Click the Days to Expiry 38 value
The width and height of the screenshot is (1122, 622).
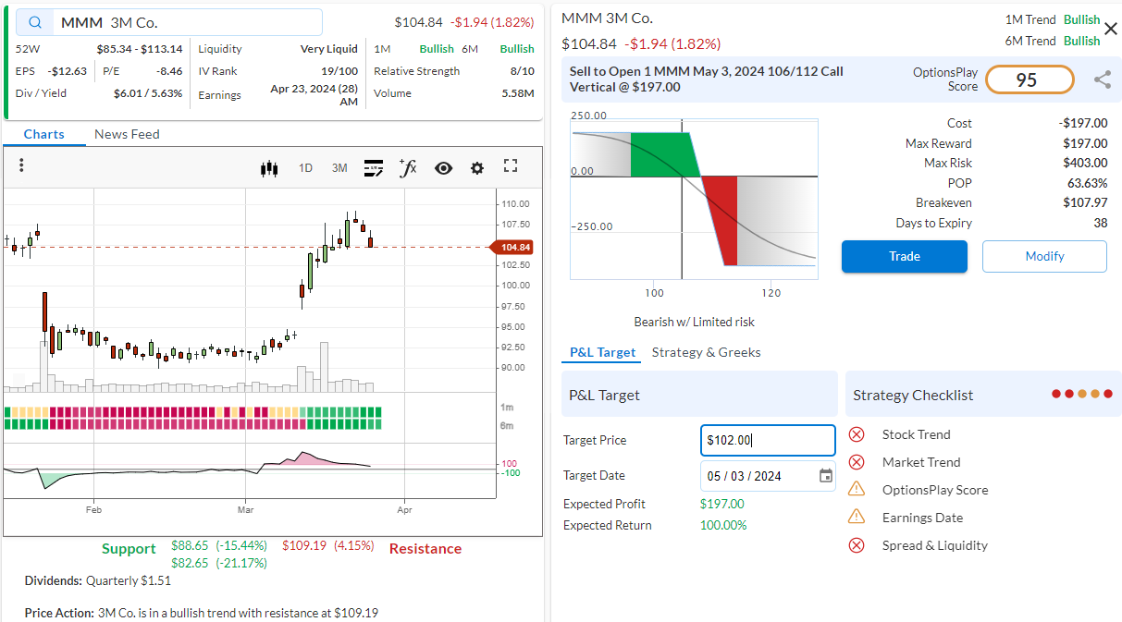1101,223
